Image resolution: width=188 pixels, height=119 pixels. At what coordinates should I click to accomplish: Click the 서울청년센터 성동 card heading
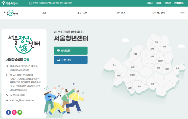[x=18, y=59]
